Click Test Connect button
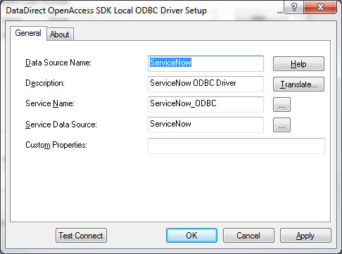 81,235
